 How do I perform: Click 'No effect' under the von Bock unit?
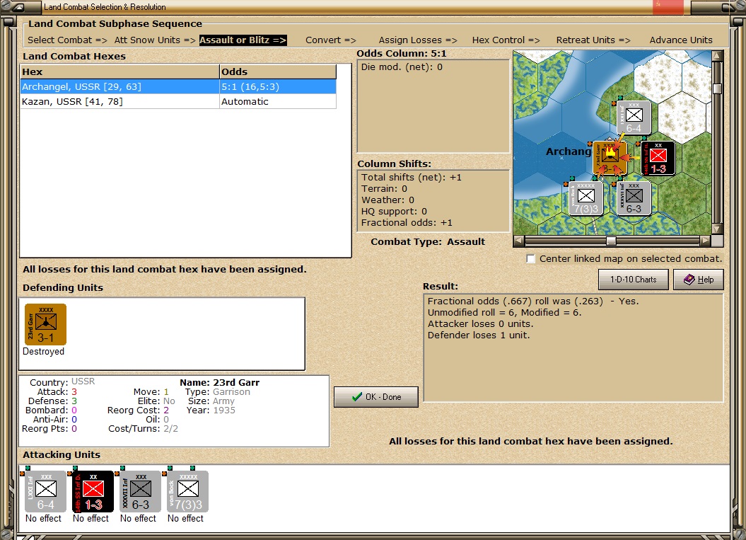(x=185, y=518)
